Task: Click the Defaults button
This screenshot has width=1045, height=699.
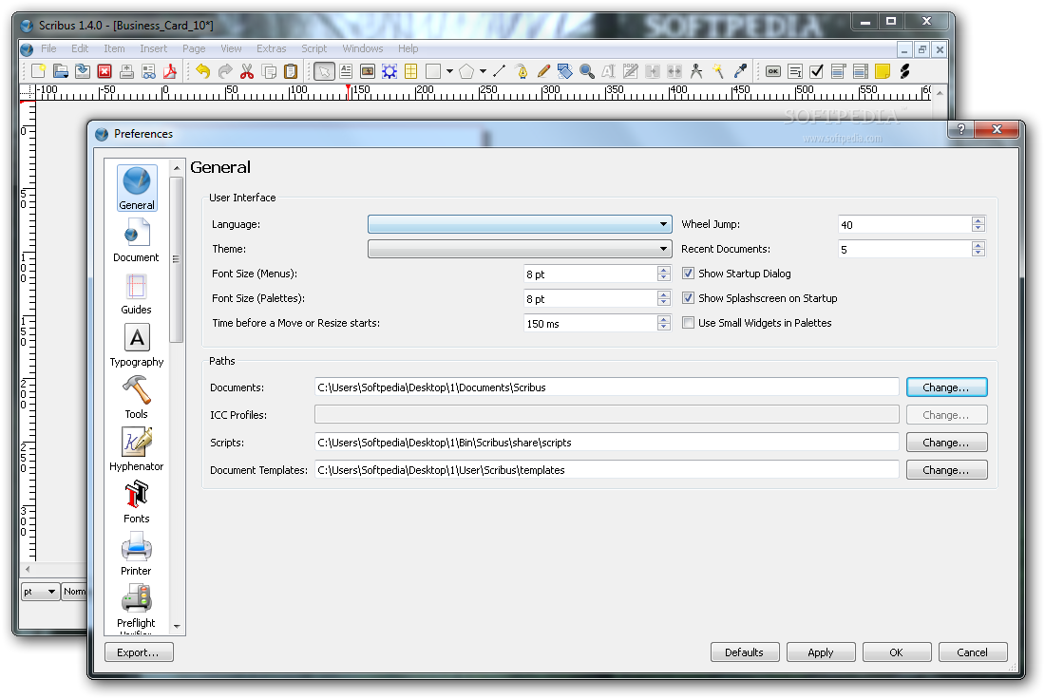Action: (x=745, y=652)
